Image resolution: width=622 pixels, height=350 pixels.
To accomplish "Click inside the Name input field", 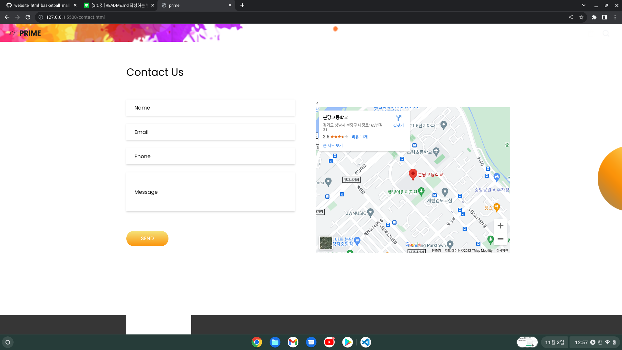I will [210, 108].
